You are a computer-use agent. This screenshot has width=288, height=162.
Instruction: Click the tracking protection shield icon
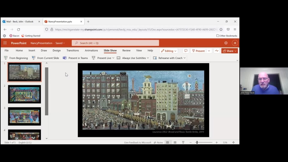[47, 30]
